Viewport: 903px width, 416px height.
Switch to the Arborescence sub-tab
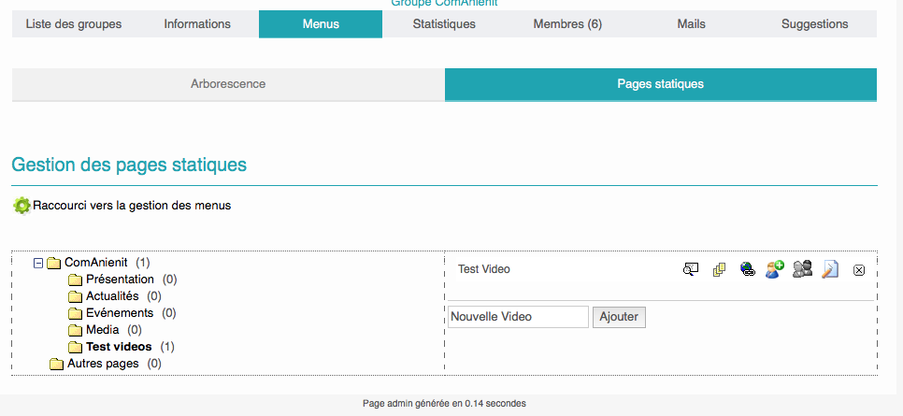click(228, 84)
